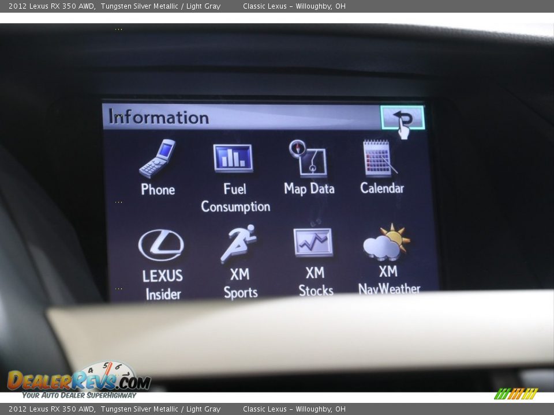This screenshot has width=554, height=415.
Task: Click top caption 'Classic Lexus – Willoughby, OH'
Action: point(294,6)
